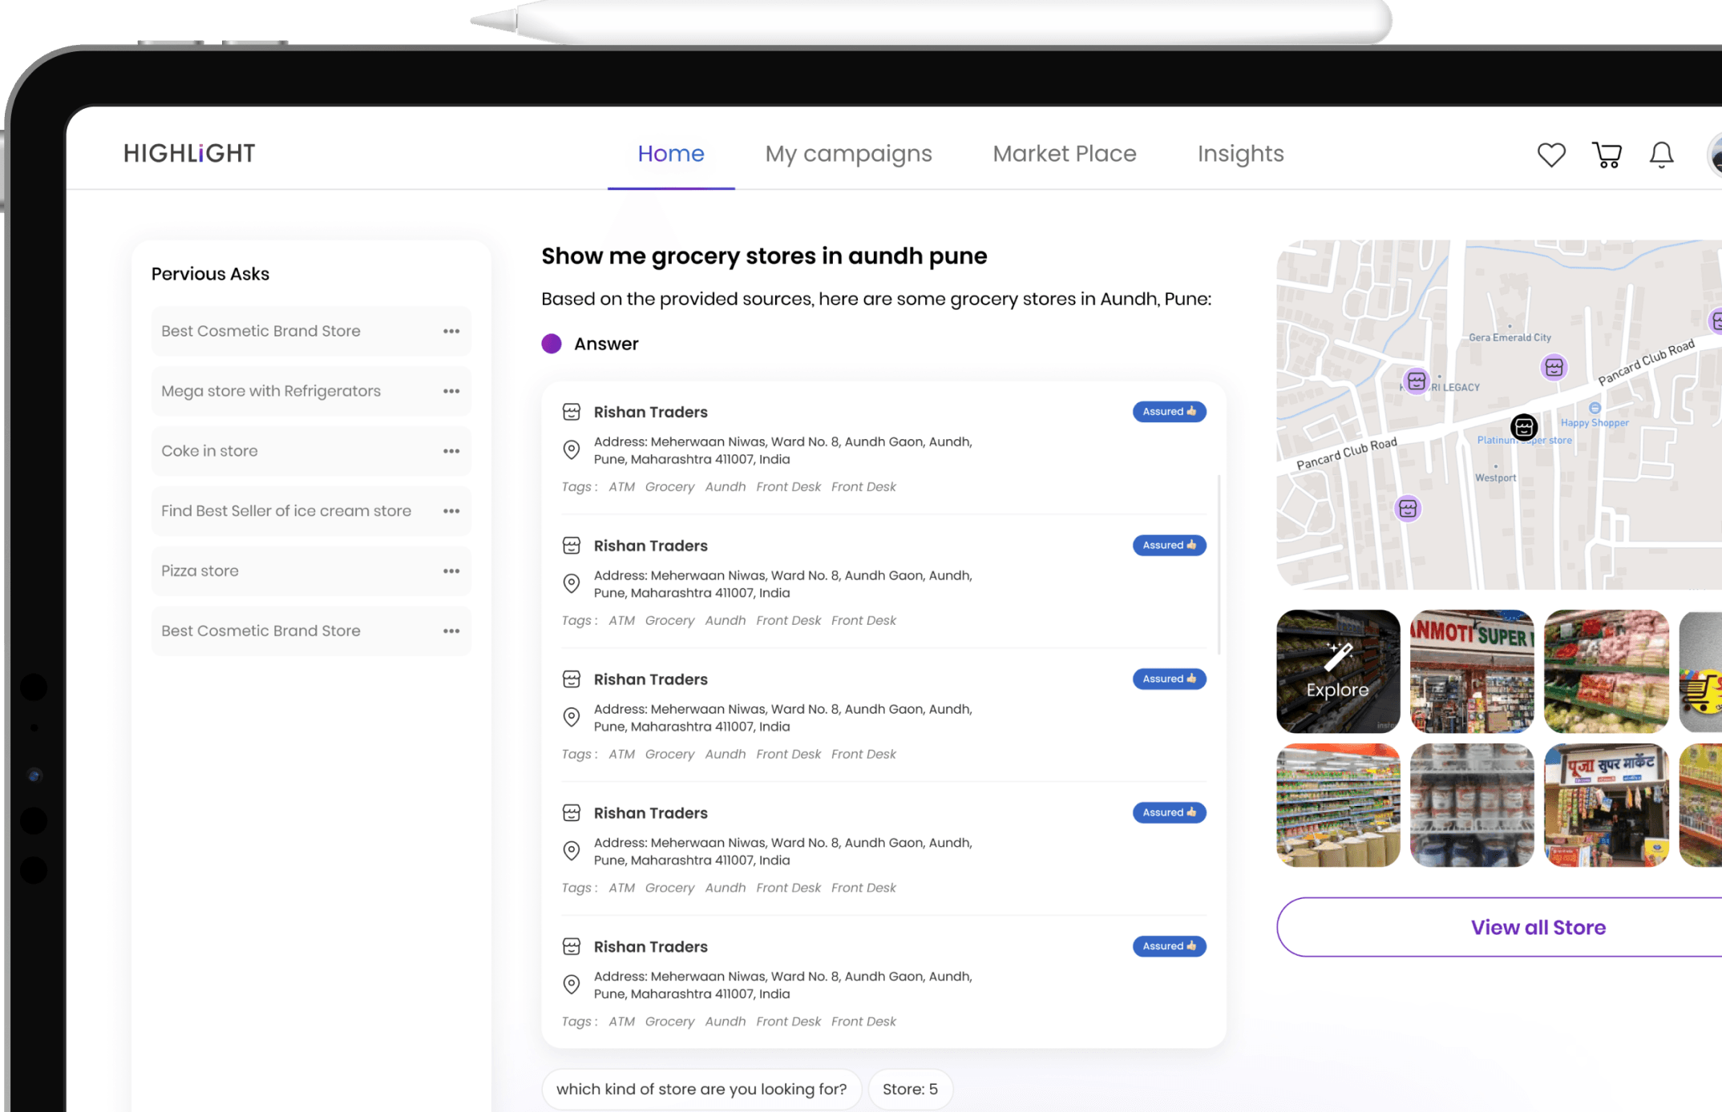
Task: Click the HIGHLiGHT logo
Action: 189,153
